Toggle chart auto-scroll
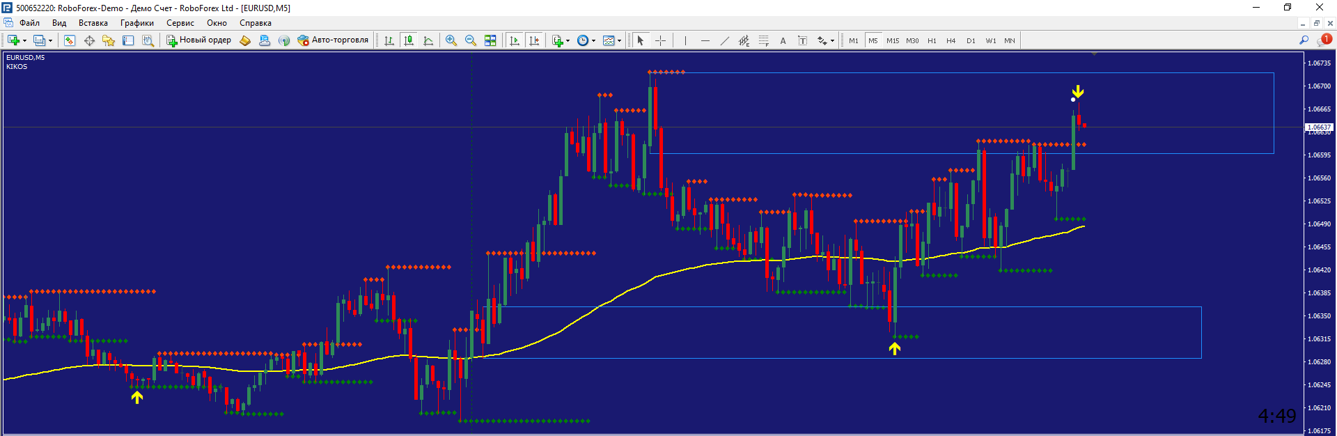The width and height of the screenshot is (1337, 436). (x=515, y=40)
